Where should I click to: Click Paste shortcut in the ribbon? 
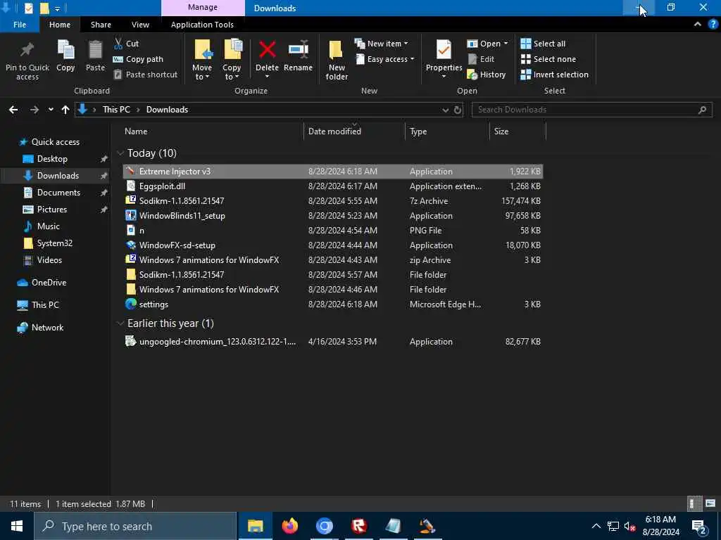click(x=145, y=75)
